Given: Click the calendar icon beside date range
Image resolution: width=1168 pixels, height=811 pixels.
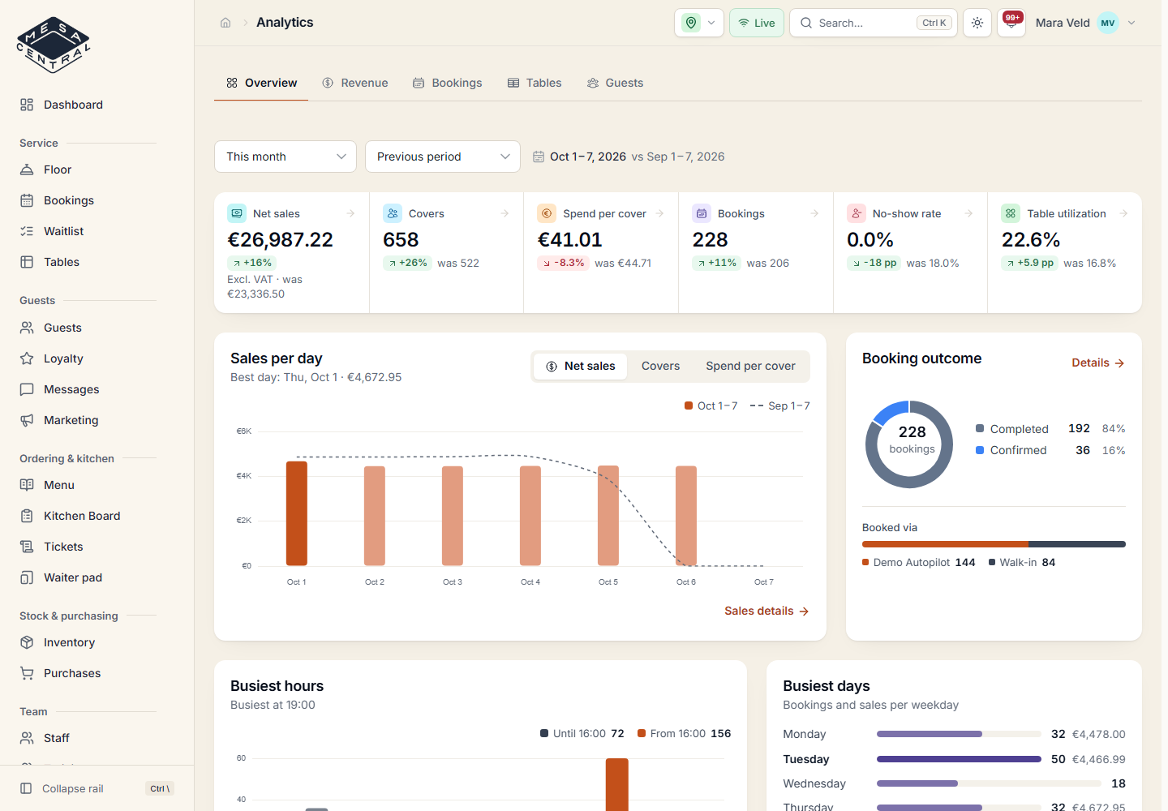Looking at the screenshot, I should coord(539,157).
